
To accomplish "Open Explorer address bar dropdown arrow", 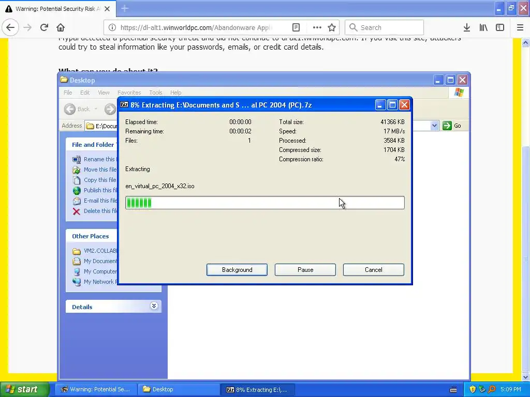I will click(x=434, y=126).
